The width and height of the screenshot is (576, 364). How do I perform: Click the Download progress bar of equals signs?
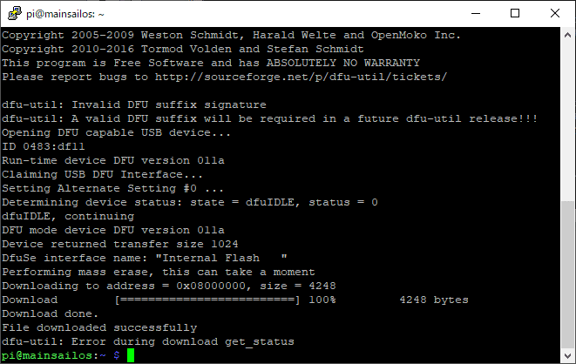click(207, 300)
